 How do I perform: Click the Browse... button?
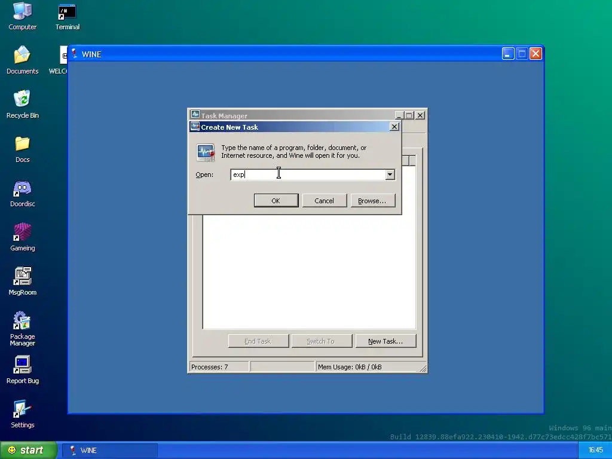373,201
